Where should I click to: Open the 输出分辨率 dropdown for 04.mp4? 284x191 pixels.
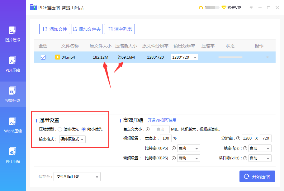(x=184, y=57)
